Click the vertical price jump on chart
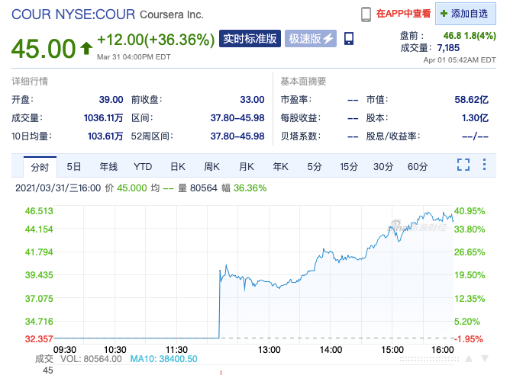Screen dimensions: 510x375 pos(220,305)
